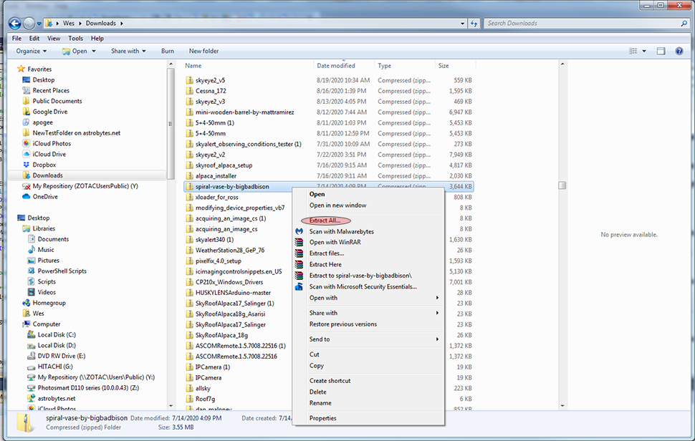
Task: Open the Send to submenu
Action: tap(373, 339)
